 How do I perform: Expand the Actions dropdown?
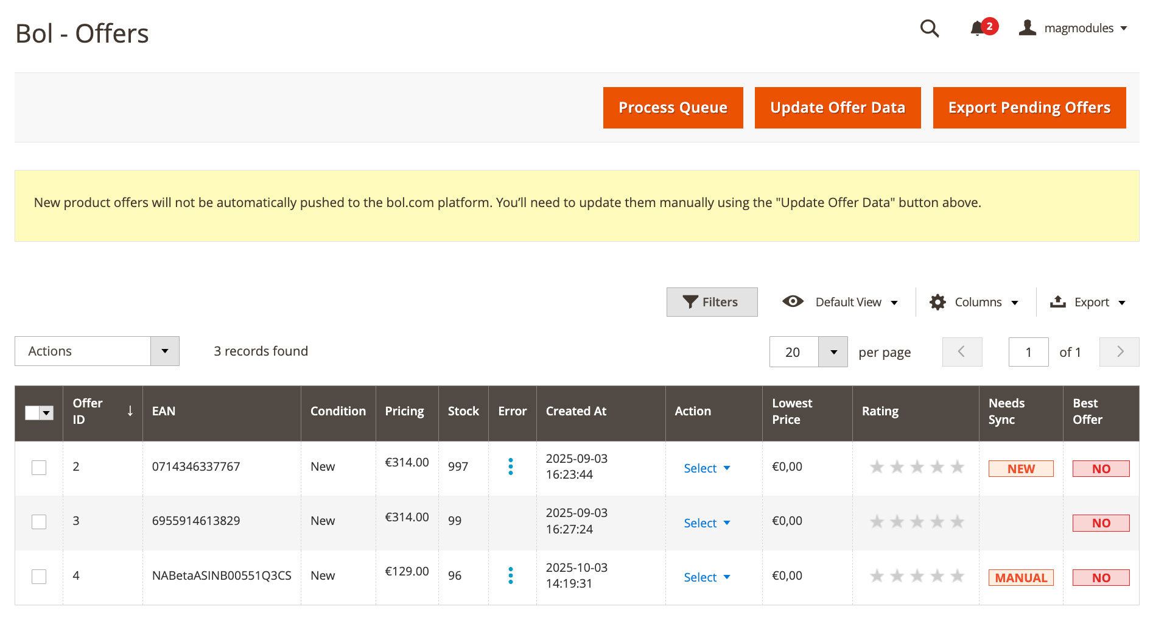click(x=164, y=351)
